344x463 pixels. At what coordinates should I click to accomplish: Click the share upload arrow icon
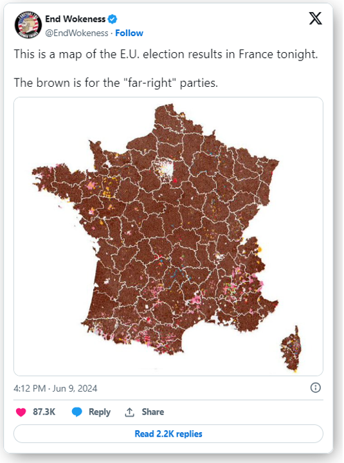coord(129,412)
